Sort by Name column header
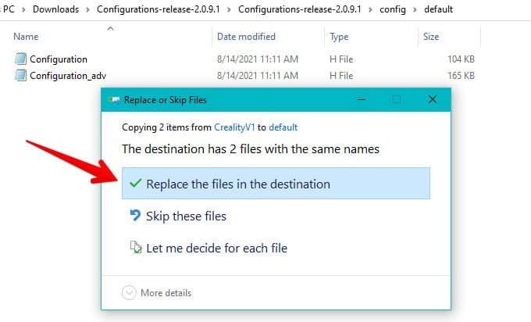This screenshot has width=531, height=322. pos(26,36)
